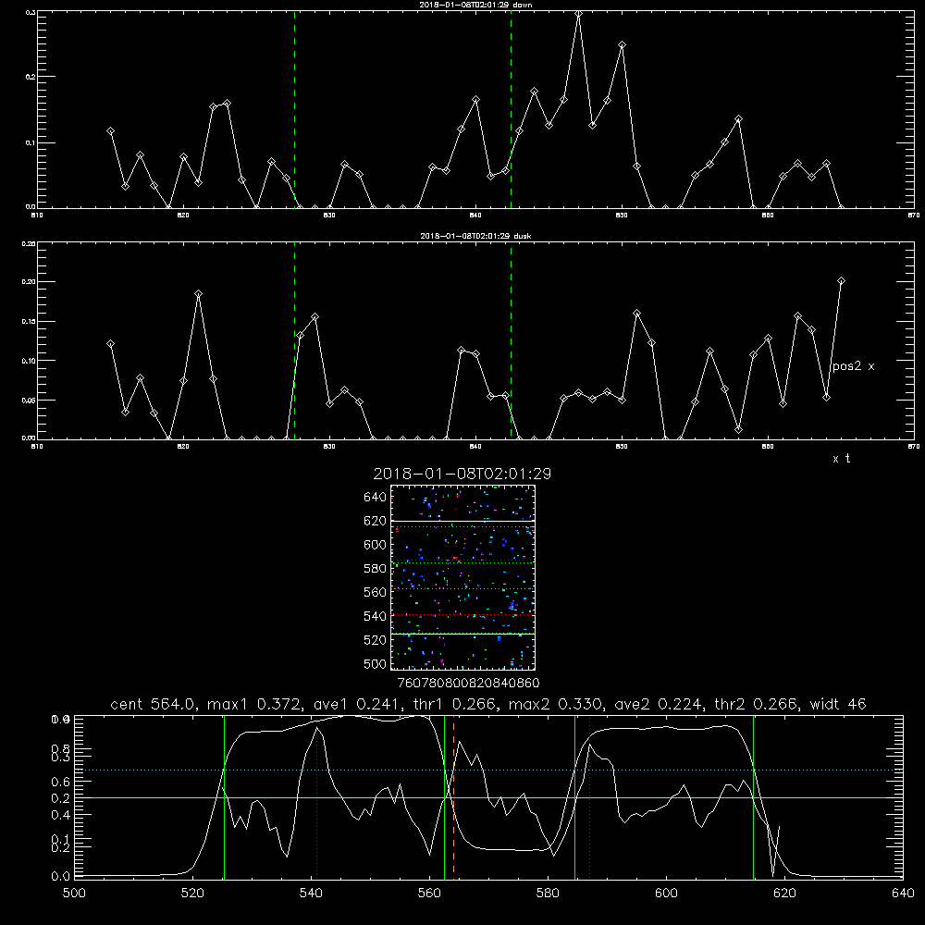Click the '560' label on bottom plot x-axis
The height and width of the screenshot is (925, 925).
point(429,894)
